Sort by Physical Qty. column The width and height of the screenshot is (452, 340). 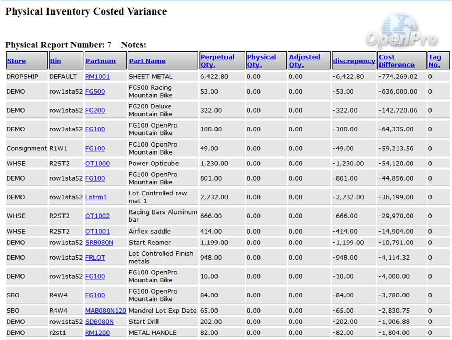[262, 61]
